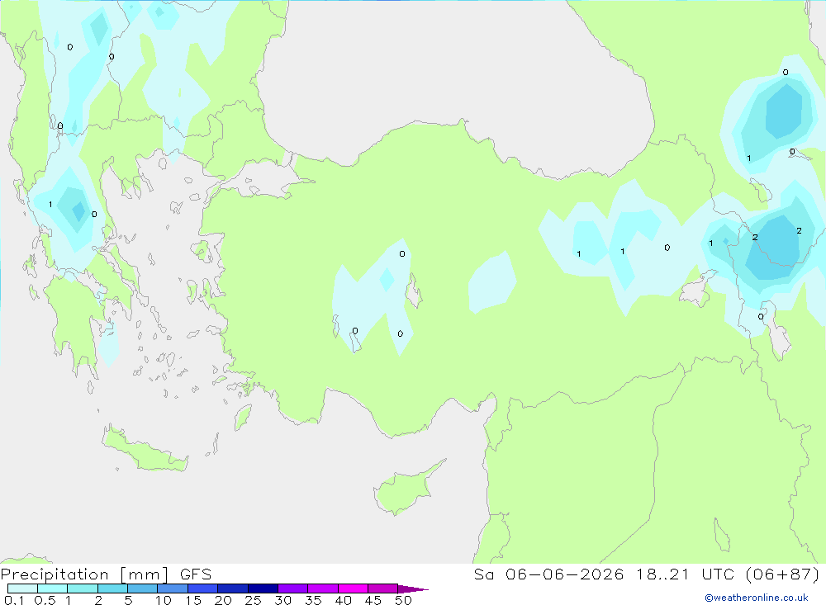Click the '0.5' legend scale label
This screenshot has width=826, height=605.
tap(45, 600)
